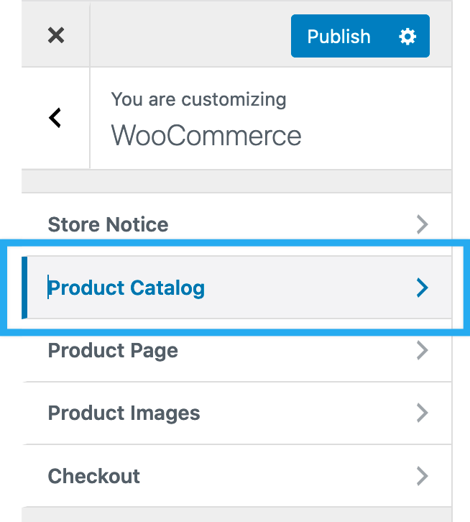Click the blue active marker on Product Catalog
Viewport: 470px width, 522px height.
[24, 288]
